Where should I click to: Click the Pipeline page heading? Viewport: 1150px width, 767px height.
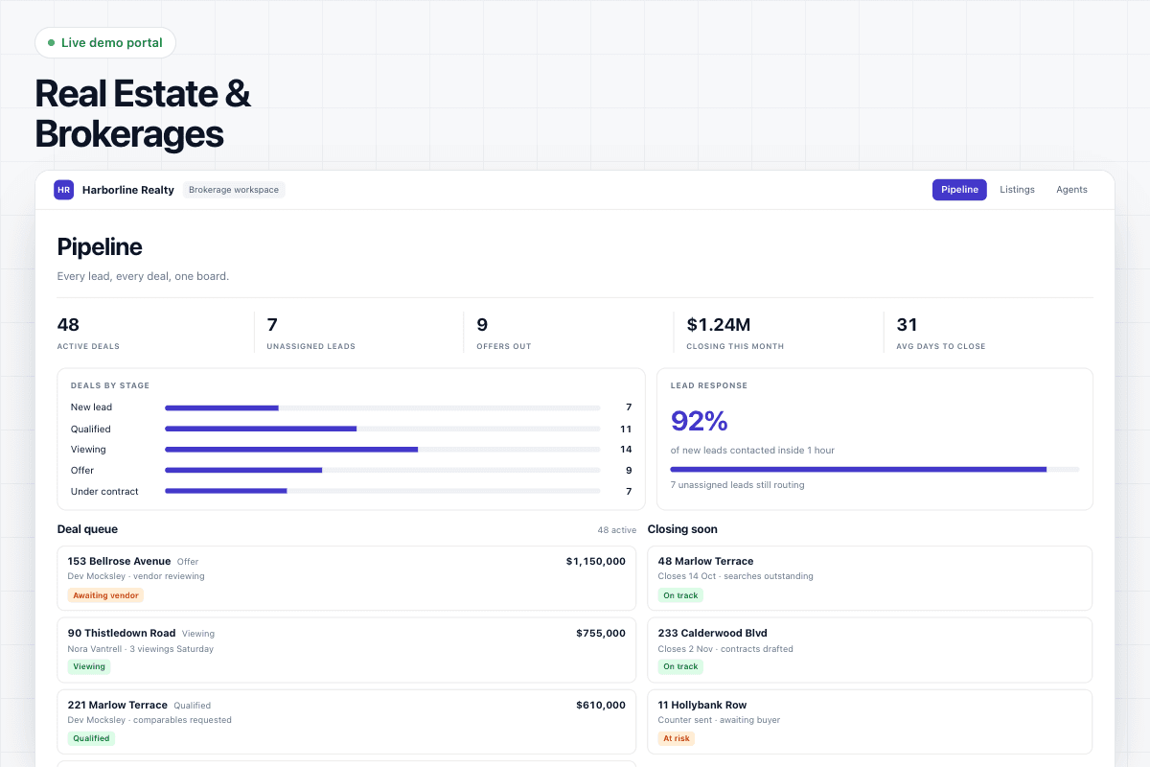100,247
